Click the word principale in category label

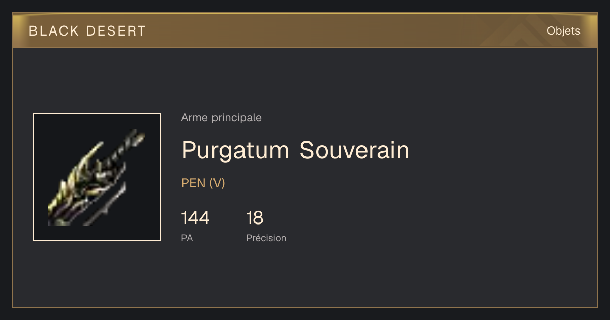pos(236,118)
